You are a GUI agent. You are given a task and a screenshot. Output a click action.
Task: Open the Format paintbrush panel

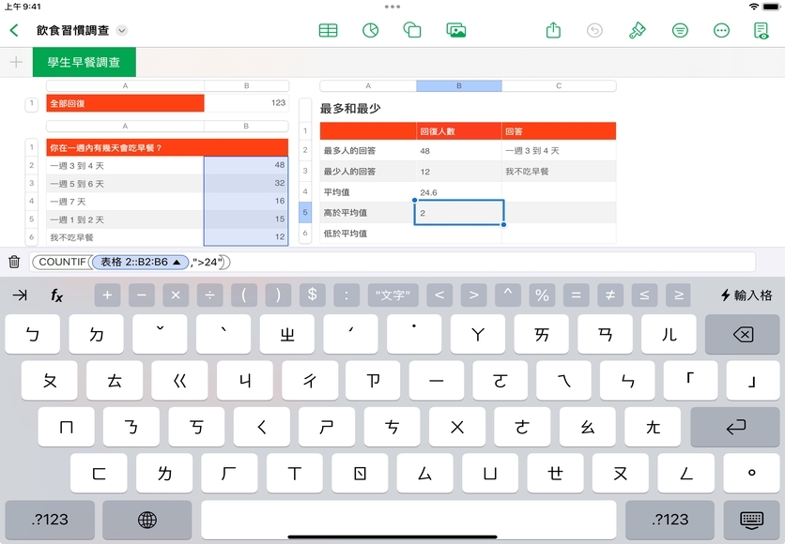pos(638,30)
